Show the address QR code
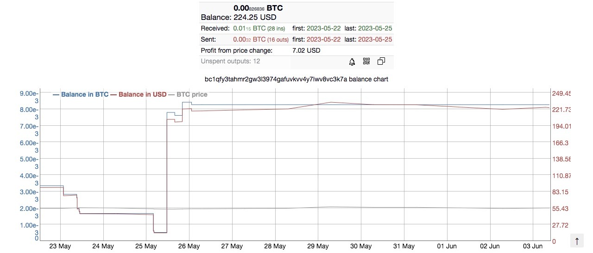This screenshot has width=593, height=253. tap(366, 62)
